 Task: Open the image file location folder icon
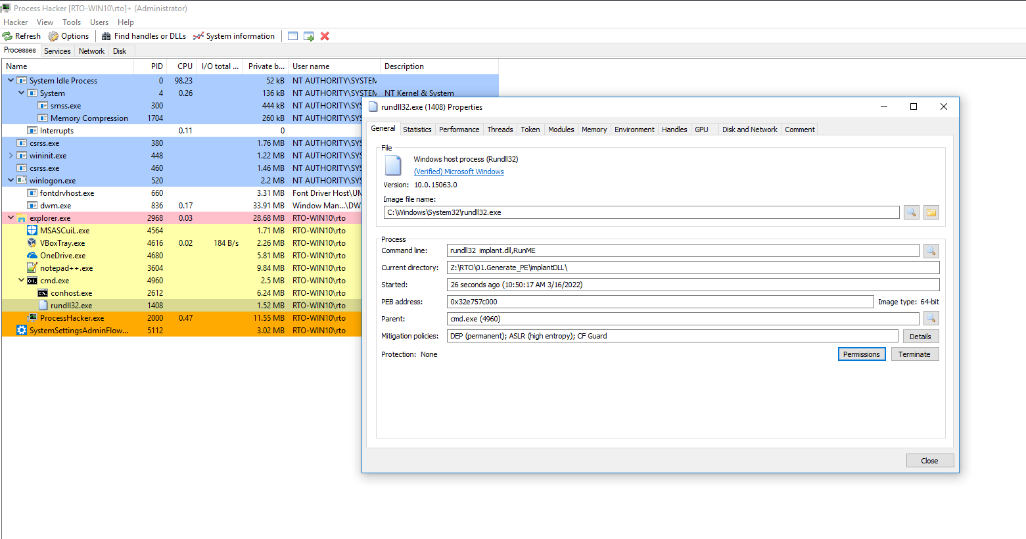pos(931,212)
